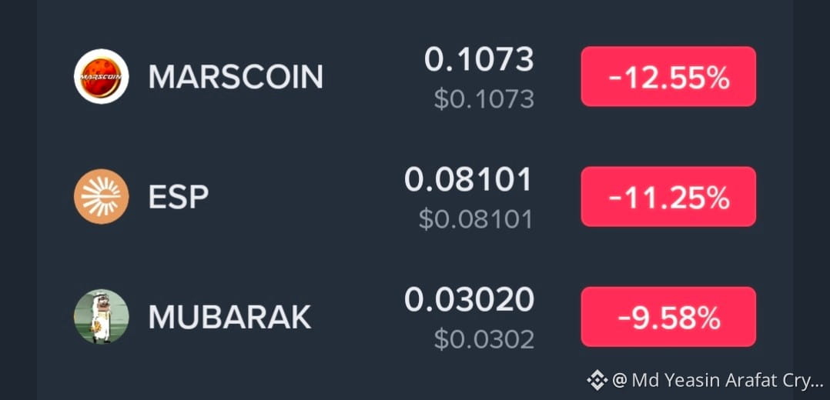The image size is (830, 400).
Task: Tap the -9.58% change badge
Action: (x=668, y=317)
